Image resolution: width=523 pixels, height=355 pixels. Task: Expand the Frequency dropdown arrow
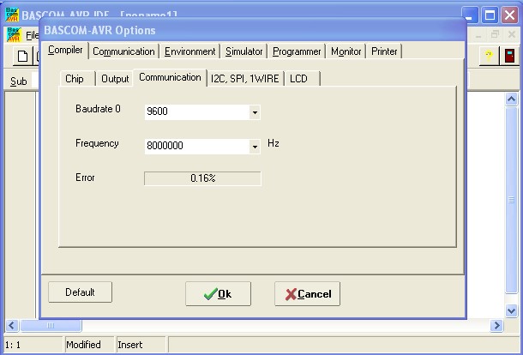tap(255, 147)
